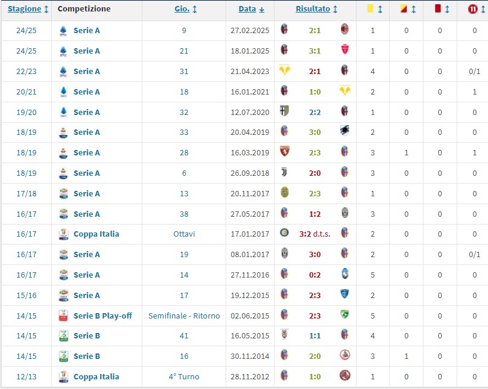The image size is (488, 389).
Task: Open the Juventus crest in the 26.09.2018 row
Action: tap(285, 173)
